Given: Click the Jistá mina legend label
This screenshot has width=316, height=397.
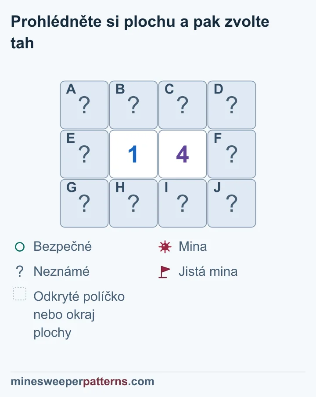Looking at the screenshot, I should pyautogui.click(x=208, y=271).
